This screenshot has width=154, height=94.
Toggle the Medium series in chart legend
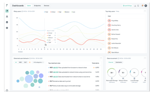tap(66, 12)
